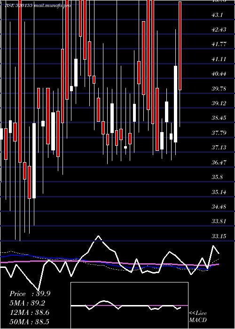
Task: Click the 50MA : 38.5 readout
Action: tap(30, 322)
